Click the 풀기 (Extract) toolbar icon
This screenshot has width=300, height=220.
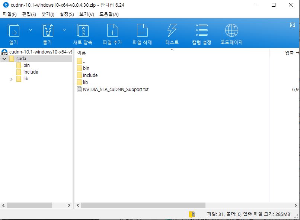47,30
